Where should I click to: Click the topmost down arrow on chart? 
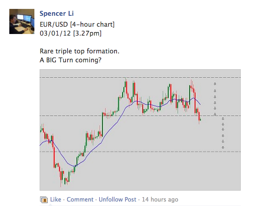click(215, 84)
